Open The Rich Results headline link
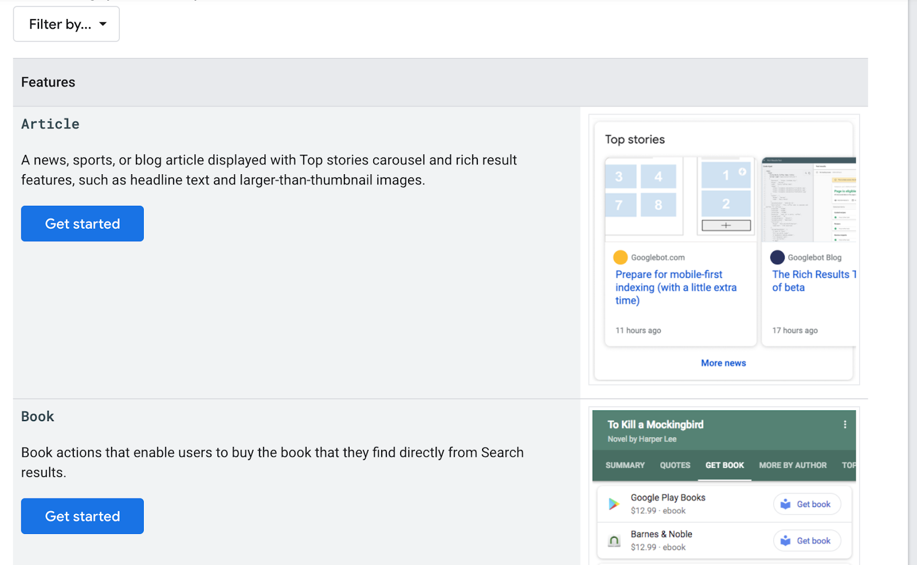The height and width of the screenshot is (565, 917). [x=814, y=281]
